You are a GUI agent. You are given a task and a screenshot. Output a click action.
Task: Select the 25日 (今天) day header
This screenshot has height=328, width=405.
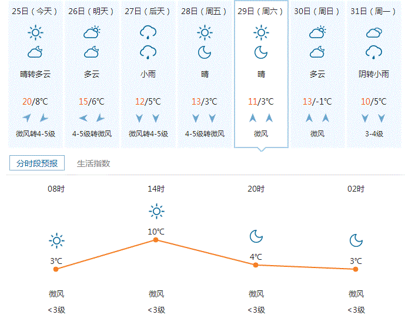click(x=35, y=11)
